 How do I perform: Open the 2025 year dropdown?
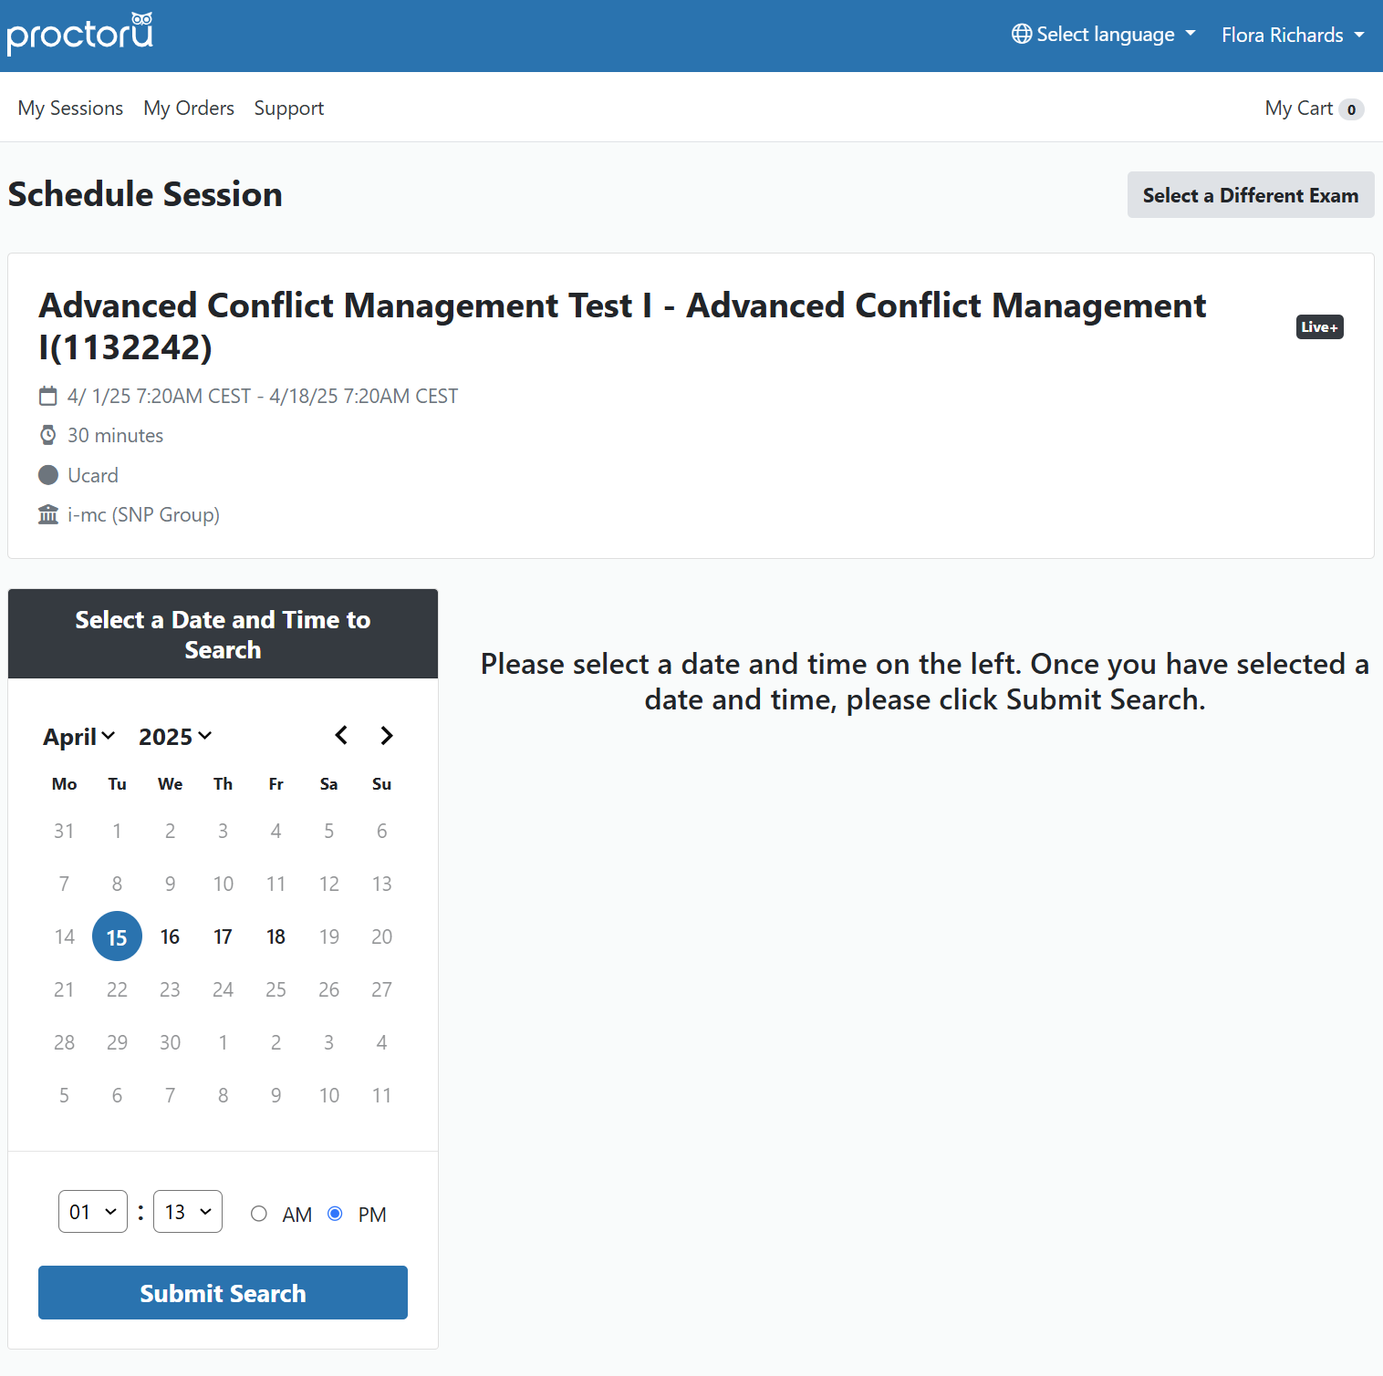[175, 736]
